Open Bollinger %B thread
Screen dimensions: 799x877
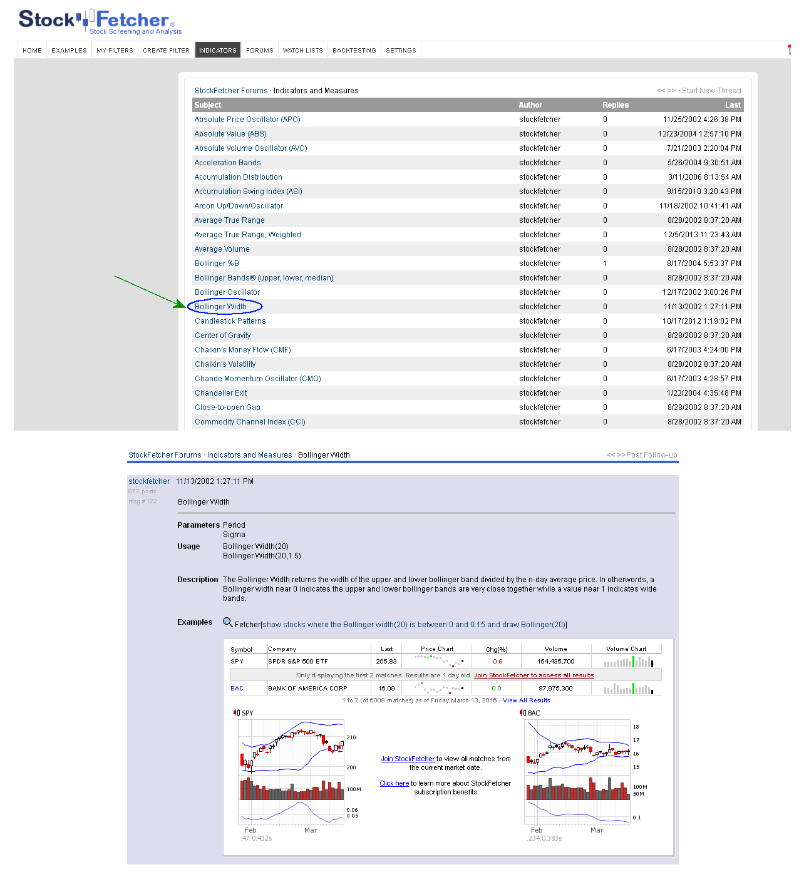(x=217, y=264)
